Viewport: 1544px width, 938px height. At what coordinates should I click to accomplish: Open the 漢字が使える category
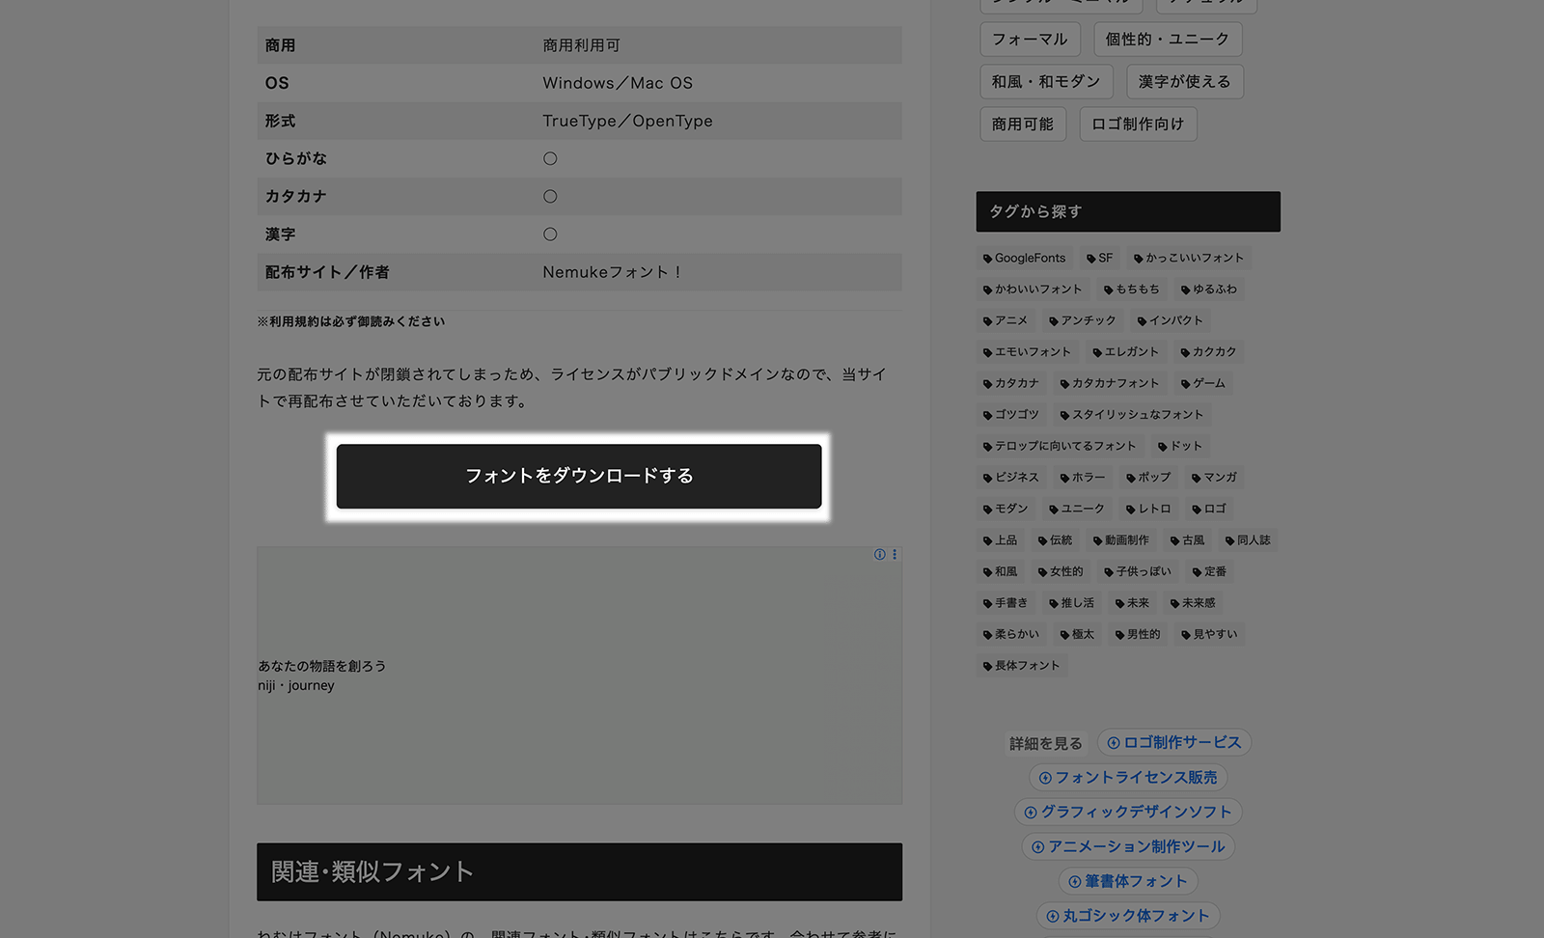pyautogui.click(x=1184, y=82)
